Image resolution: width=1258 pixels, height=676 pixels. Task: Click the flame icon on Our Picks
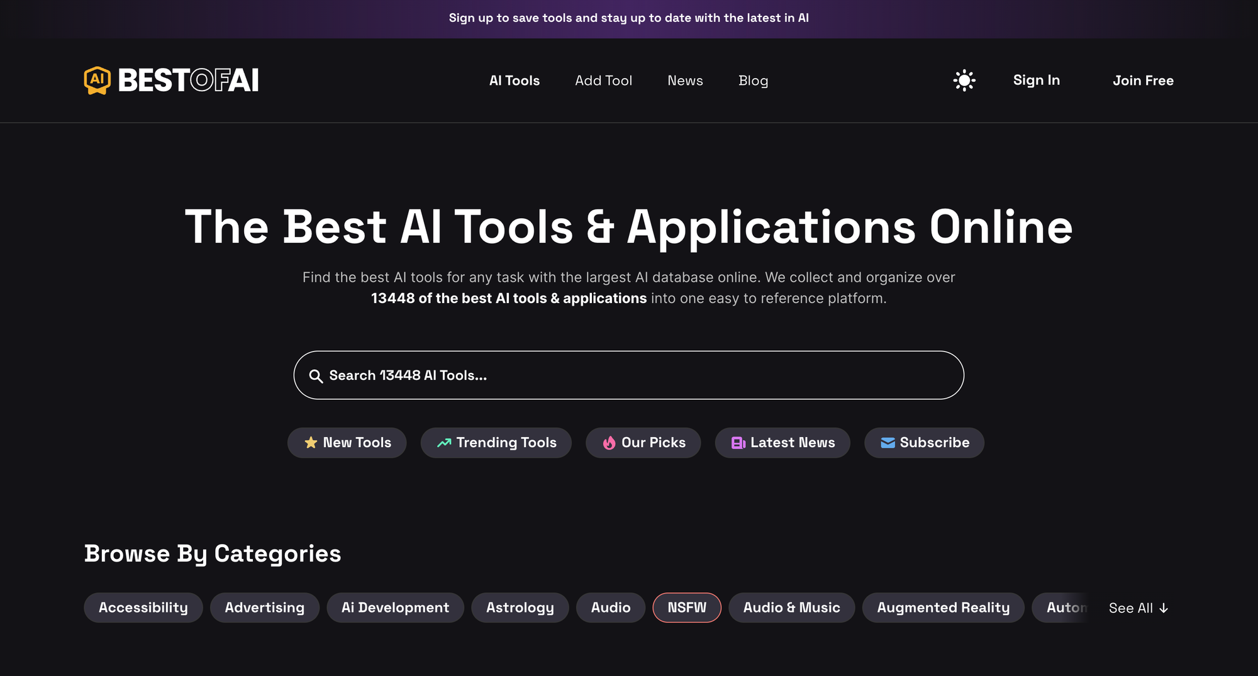(x=609, y=443)
